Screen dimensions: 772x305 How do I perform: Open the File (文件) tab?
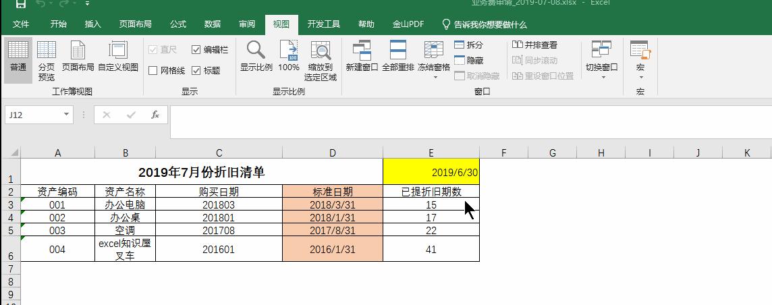tap(21, 24)
